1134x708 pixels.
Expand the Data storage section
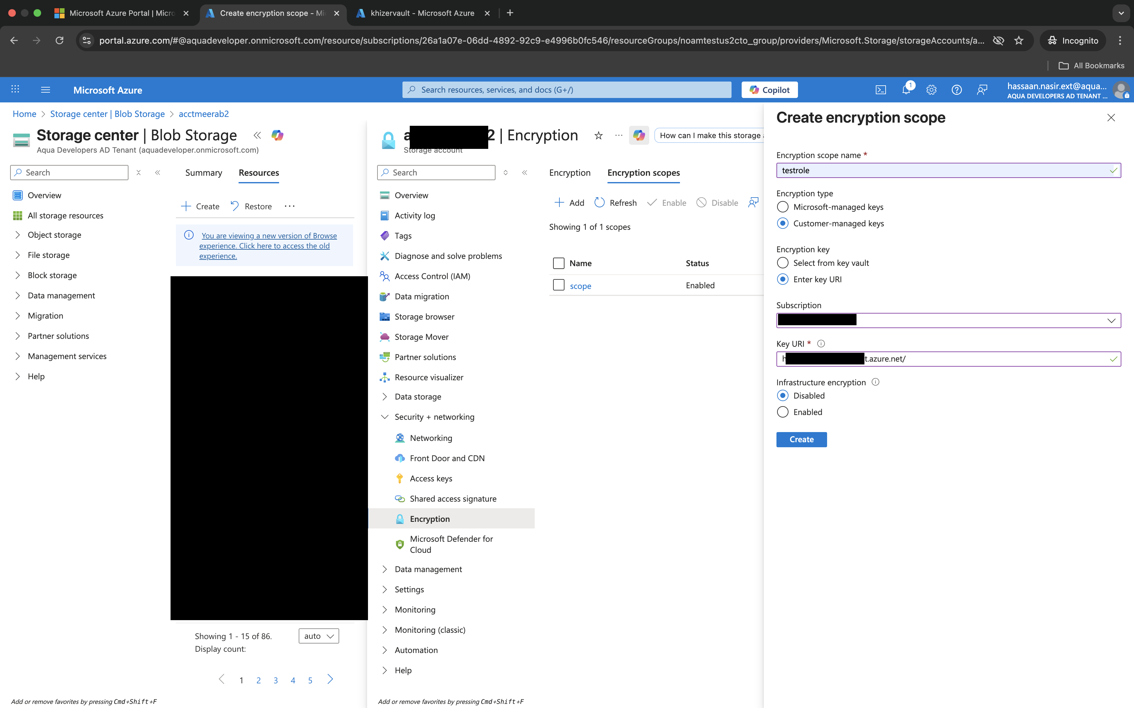(418, 397)
